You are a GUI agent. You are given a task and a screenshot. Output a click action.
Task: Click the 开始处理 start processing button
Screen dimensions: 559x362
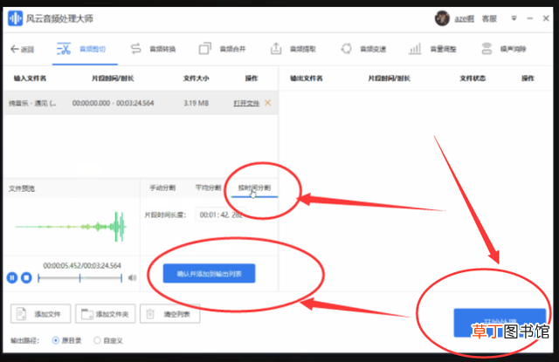pos(500,323)
